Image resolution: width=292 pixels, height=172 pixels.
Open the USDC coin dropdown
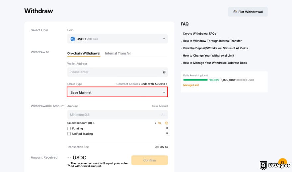coord(117,39)
